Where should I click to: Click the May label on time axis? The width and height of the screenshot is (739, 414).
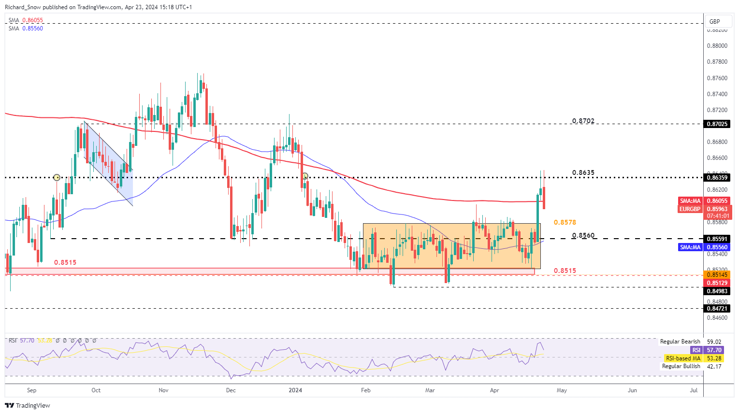561,390
